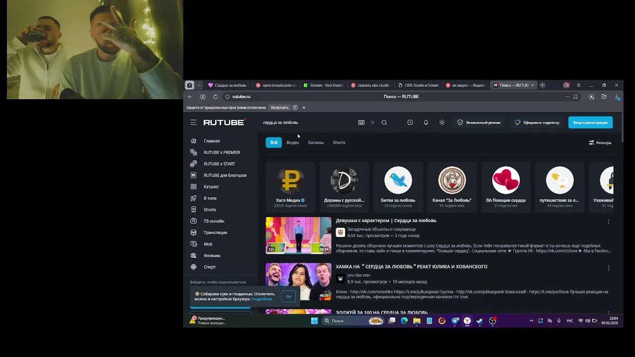The height and width of the screenshot is (357, 635).
Task: Open Steam from the taskbar
Action: click(x=480, y=321)
